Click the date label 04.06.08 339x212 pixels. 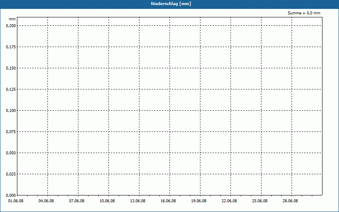[46, 201]
